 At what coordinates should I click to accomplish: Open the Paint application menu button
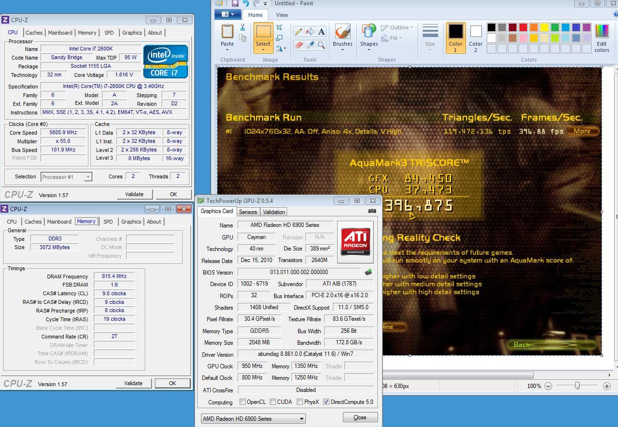[x=228, y=15]
